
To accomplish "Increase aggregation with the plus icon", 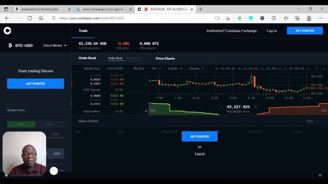I will (146, 111).
